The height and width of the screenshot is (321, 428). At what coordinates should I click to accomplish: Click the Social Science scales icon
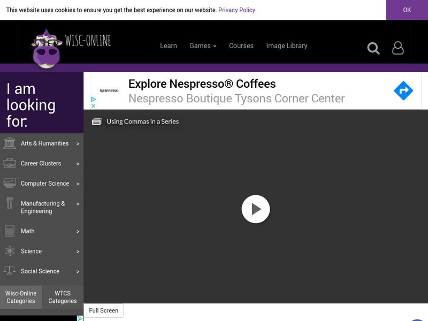(10, 271)
